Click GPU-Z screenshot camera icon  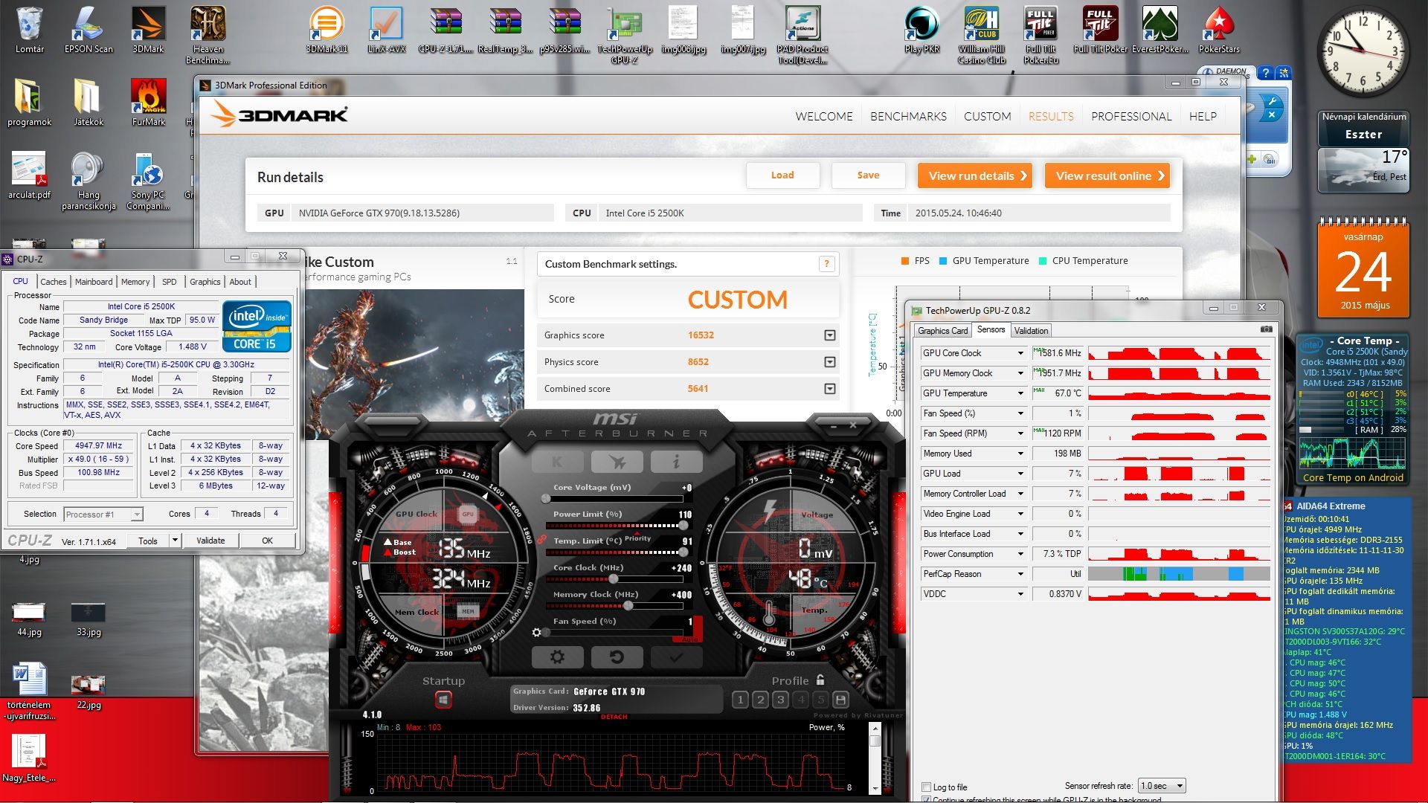pos(1267,329)
